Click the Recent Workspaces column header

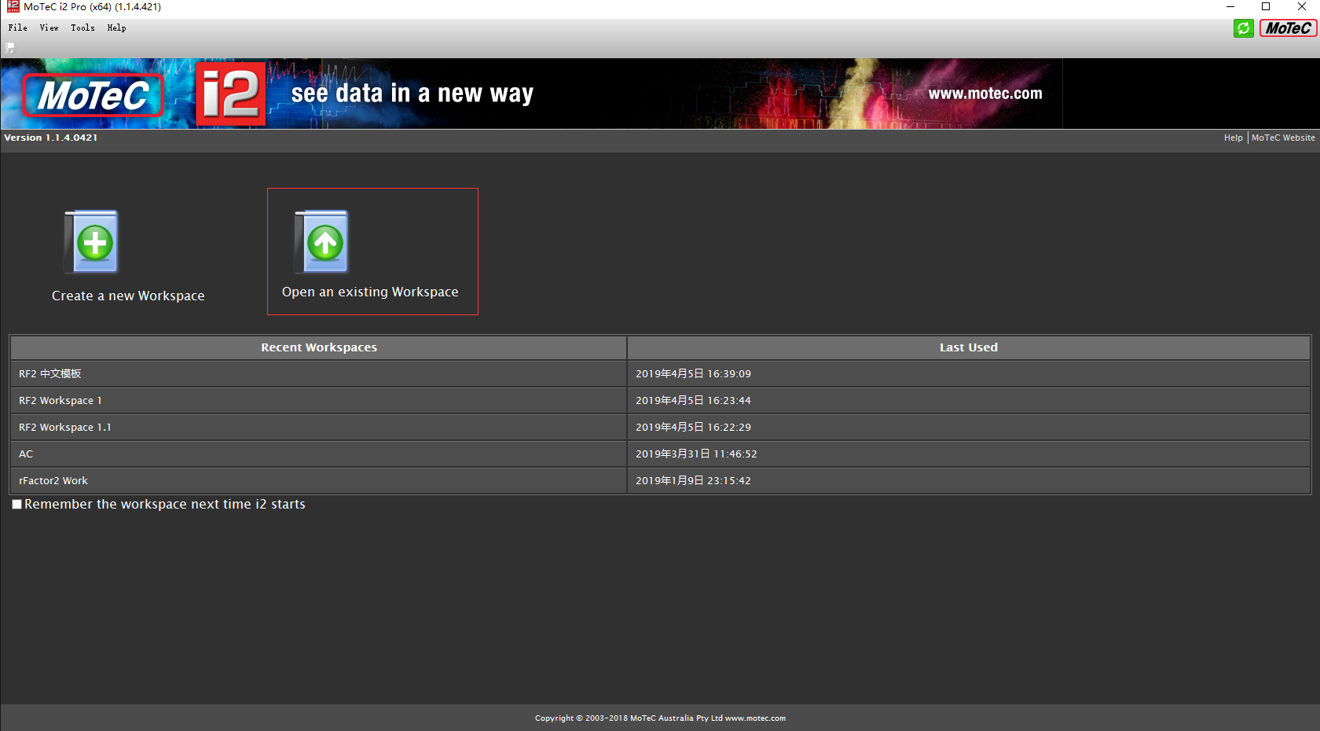318,347
